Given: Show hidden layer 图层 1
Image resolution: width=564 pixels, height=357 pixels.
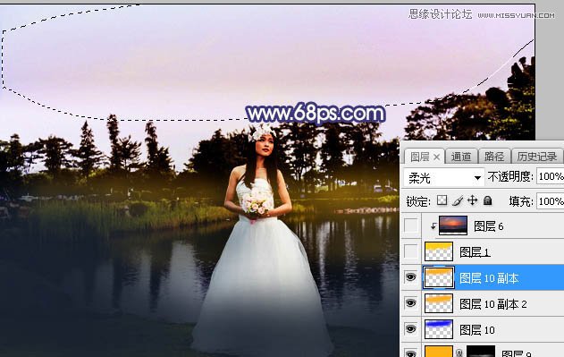Looking at the screenshot, I should (411, 251).
